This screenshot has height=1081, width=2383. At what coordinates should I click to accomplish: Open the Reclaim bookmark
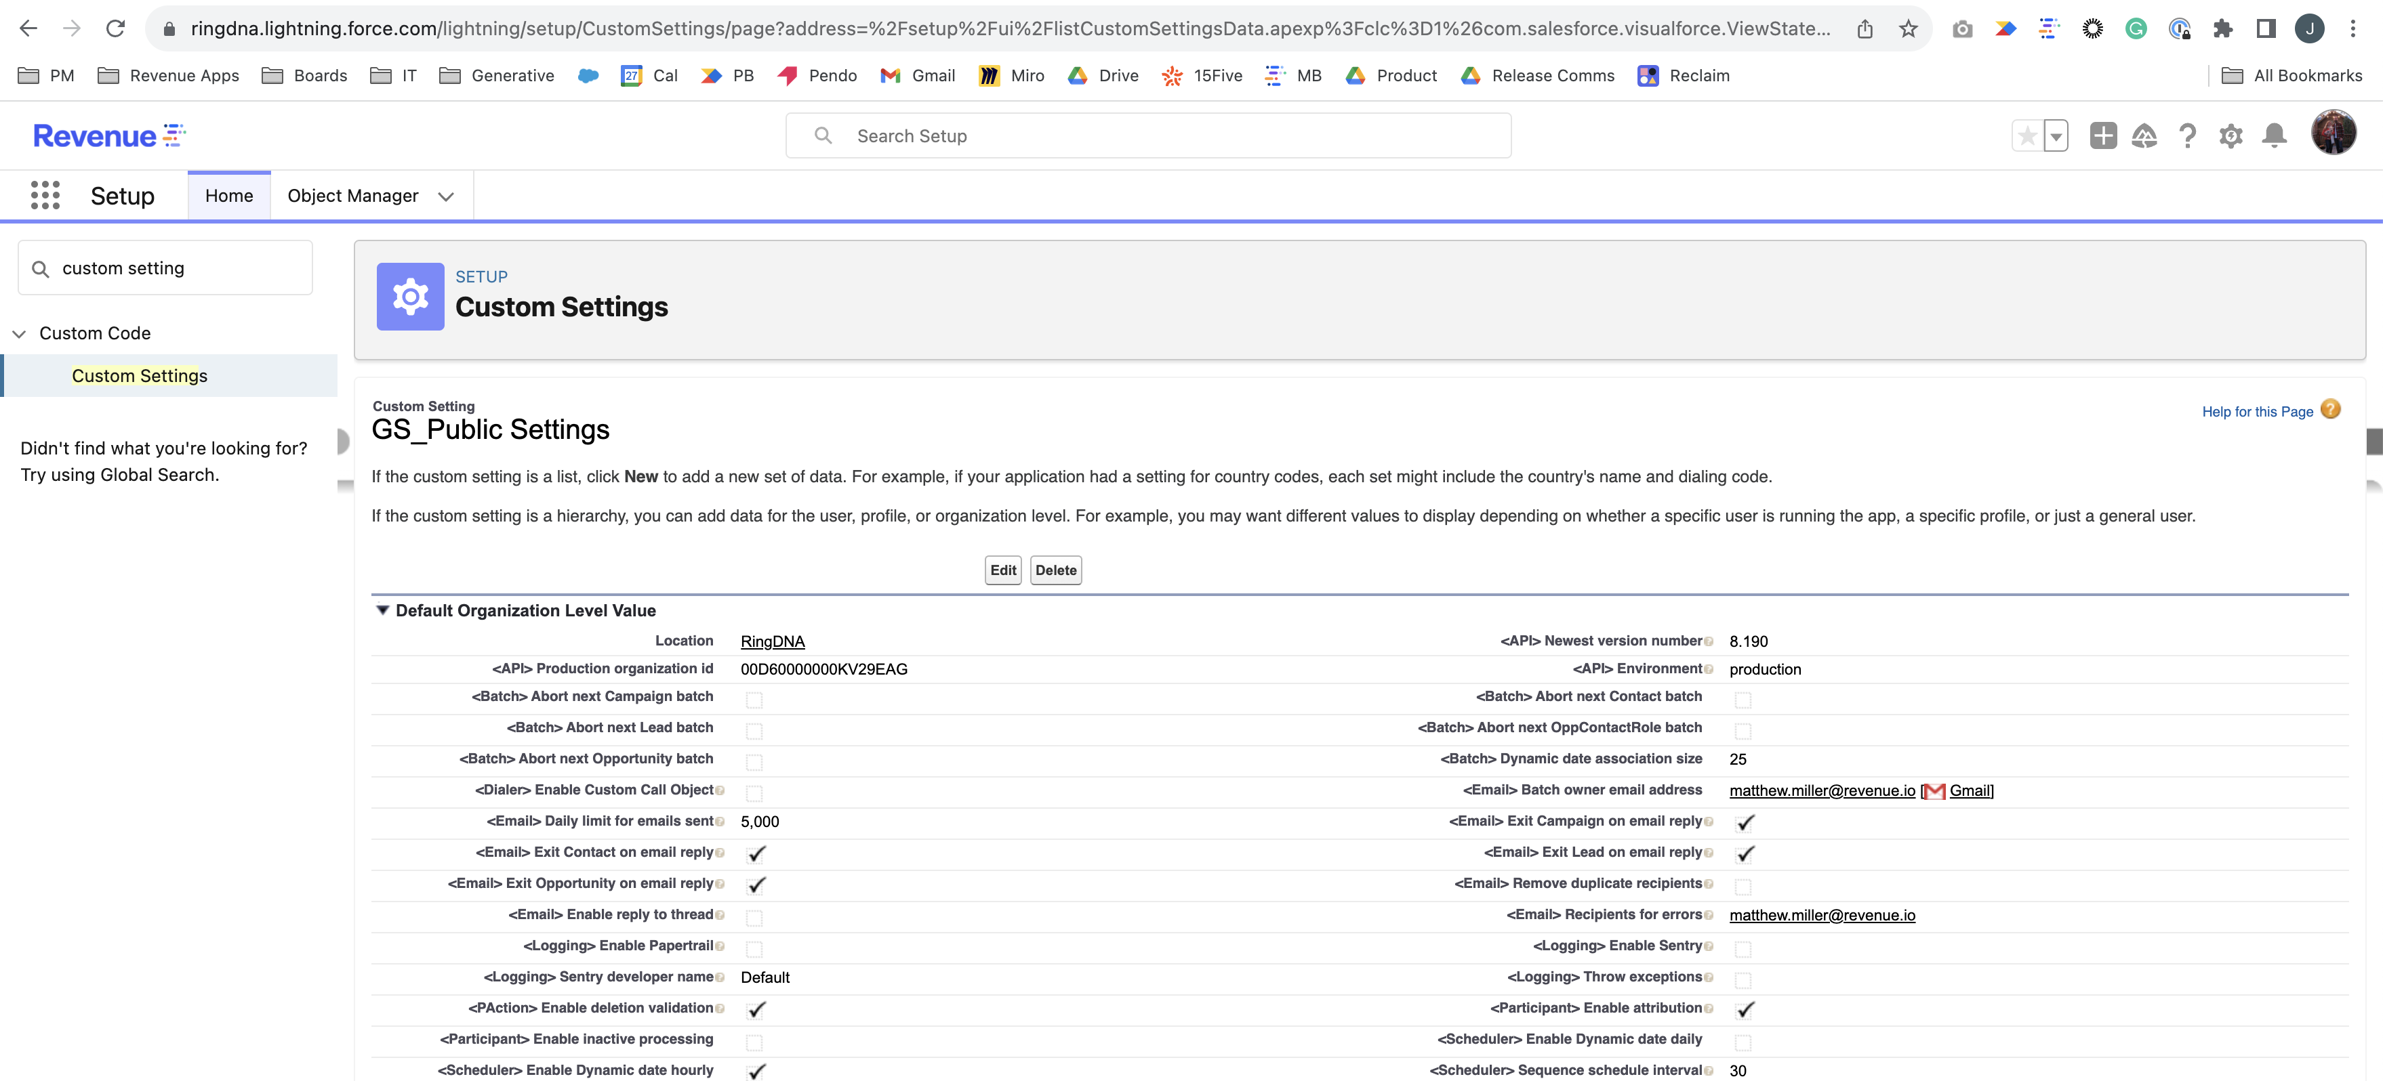[1684, 76]
